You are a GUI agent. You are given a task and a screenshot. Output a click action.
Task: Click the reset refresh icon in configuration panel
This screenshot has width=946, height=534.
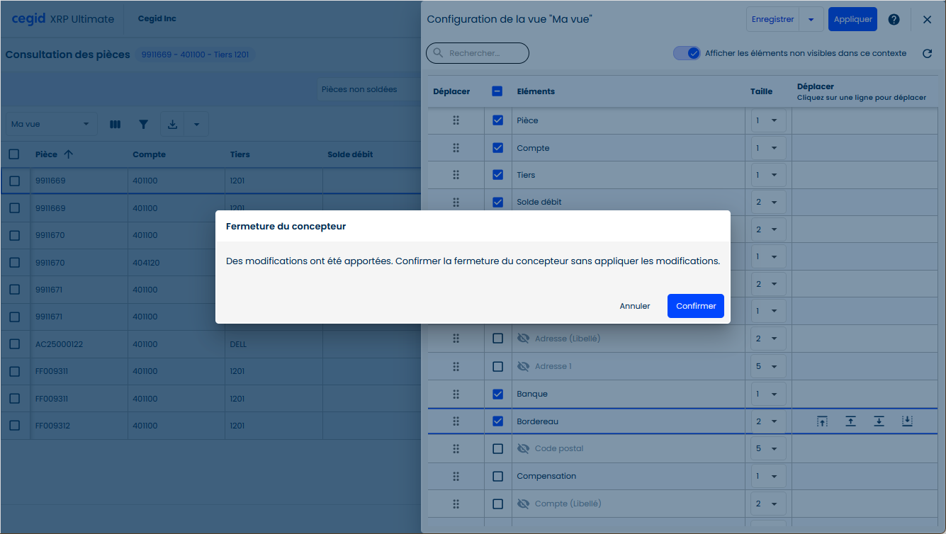pyautogui.click(x=927, y=53)
